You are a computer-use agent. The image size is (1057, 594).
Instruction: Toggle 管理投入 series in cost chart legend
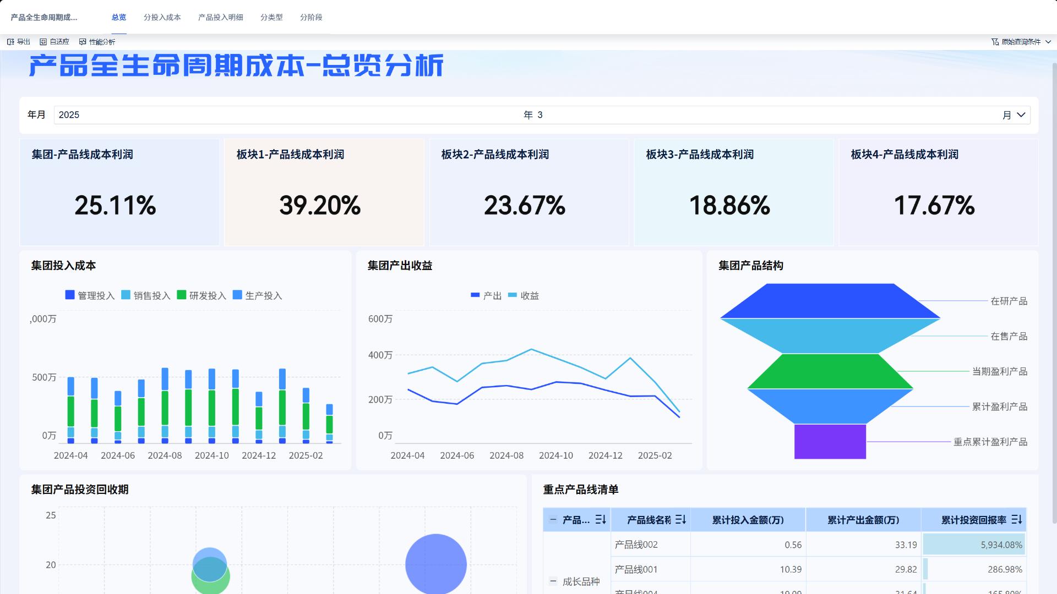tap(91, 295)
